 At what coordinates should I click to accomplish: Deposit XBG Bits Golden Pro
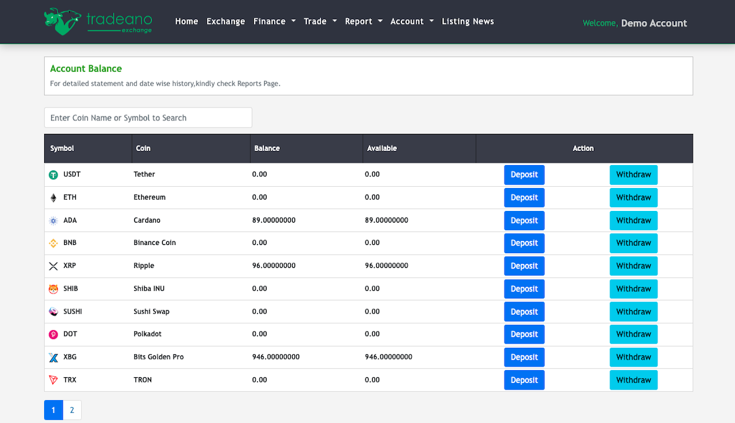click(524, 357)
